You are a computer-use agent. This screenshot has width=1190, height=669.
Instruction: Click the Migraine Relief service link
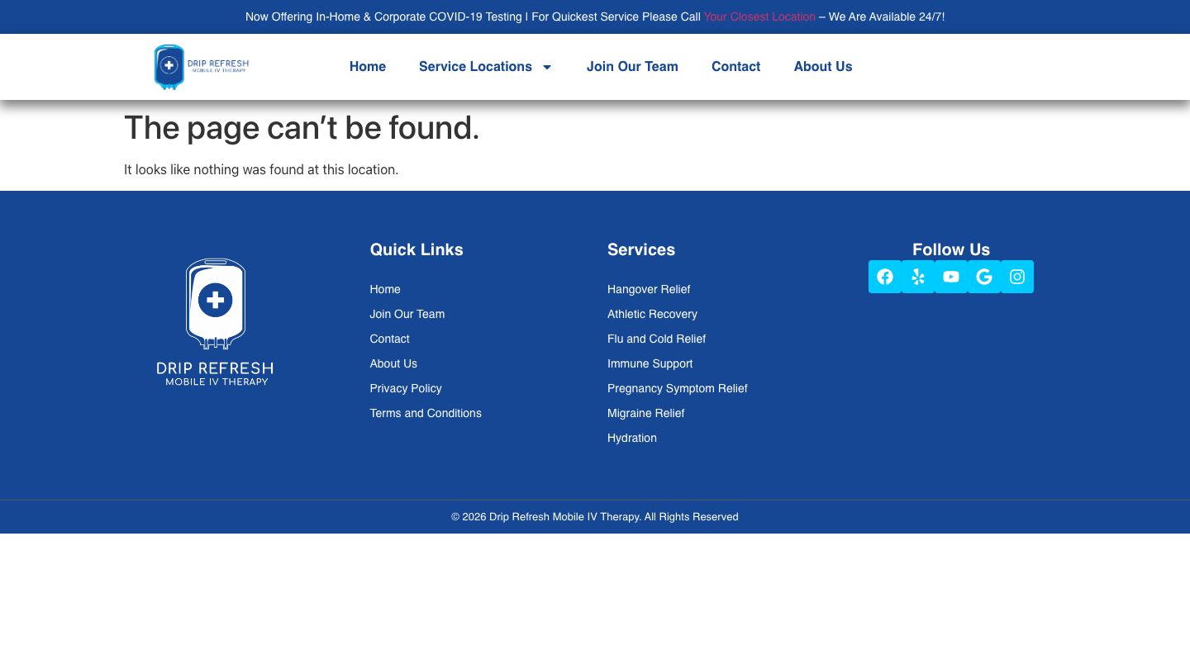[x=645, y=413]
